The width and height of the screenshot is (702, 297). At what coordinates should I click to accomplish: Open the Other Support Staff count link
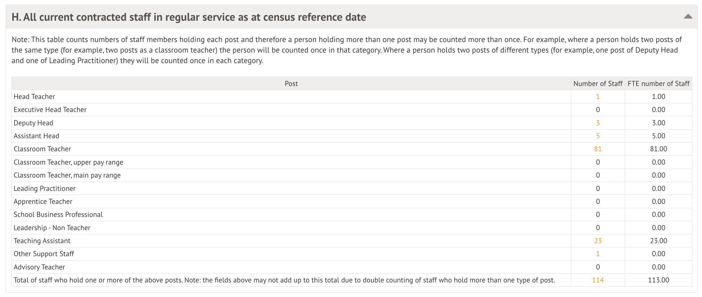click(x=598, y=254)
